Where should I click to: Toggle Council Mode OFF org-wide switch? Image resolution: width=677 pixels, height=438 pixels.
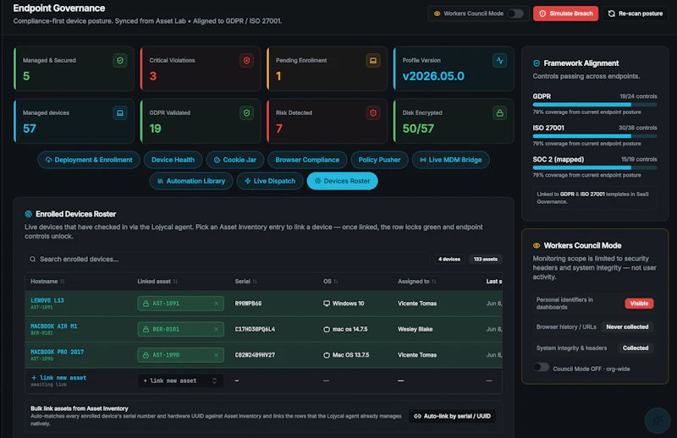pos(541,367)
